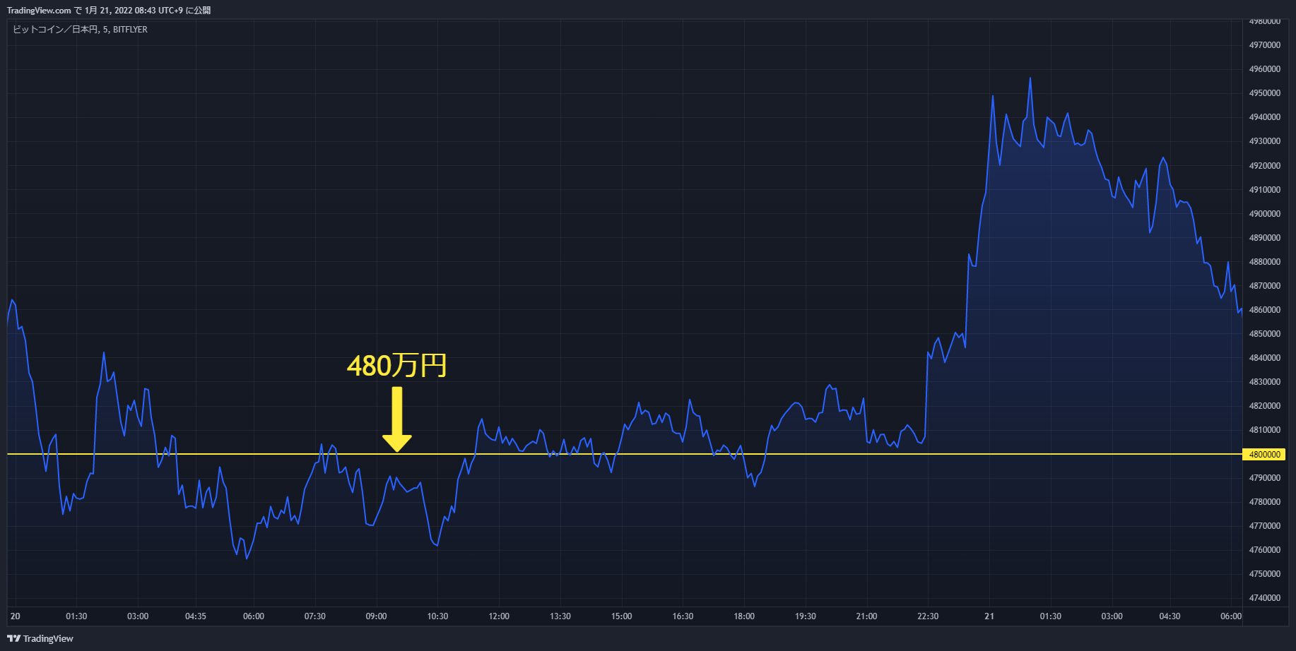Click the 12:00 time axis label
Viewport: 1296px width, 651px height.
[x=499, y=616]
